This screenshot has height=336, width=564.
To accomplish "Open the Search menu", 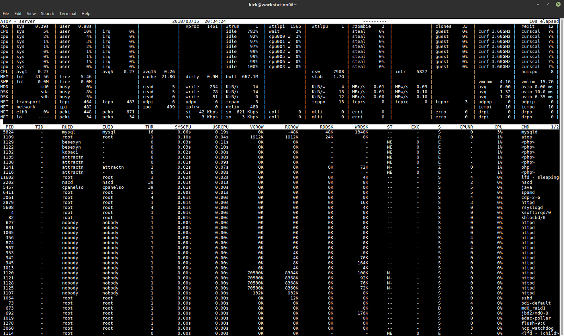I will click(48, 13).
